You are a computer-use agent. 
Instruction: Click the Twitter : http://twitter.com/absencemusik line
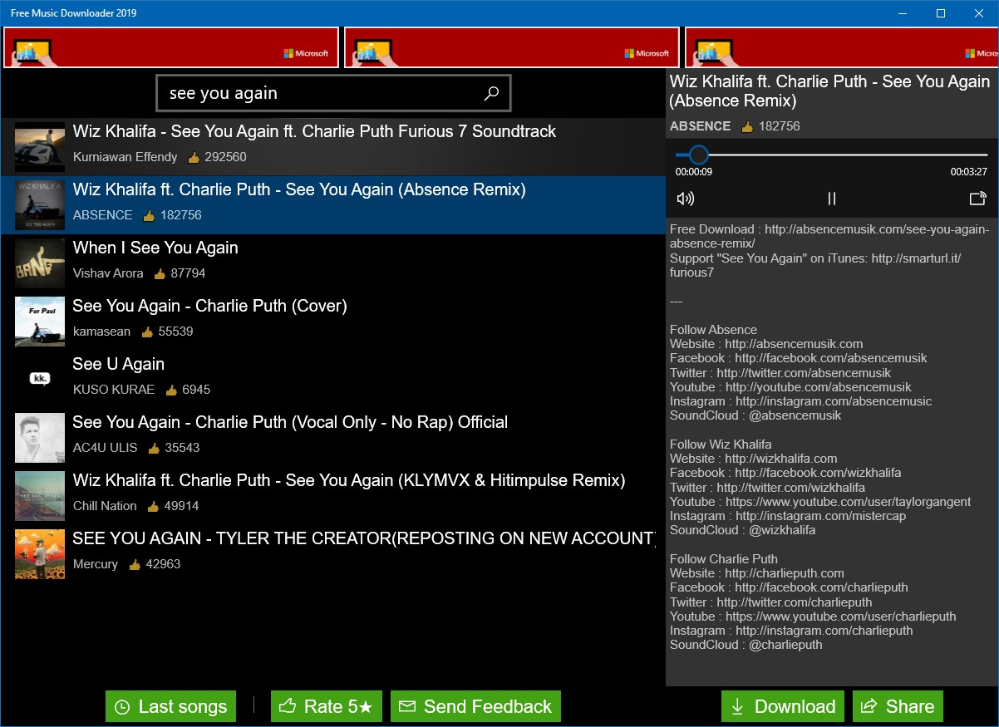[x=780, y=373]
